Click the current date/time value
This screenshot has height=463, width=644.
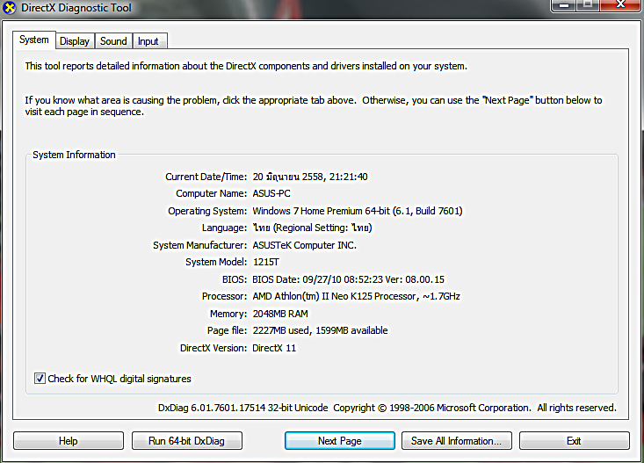310,177
